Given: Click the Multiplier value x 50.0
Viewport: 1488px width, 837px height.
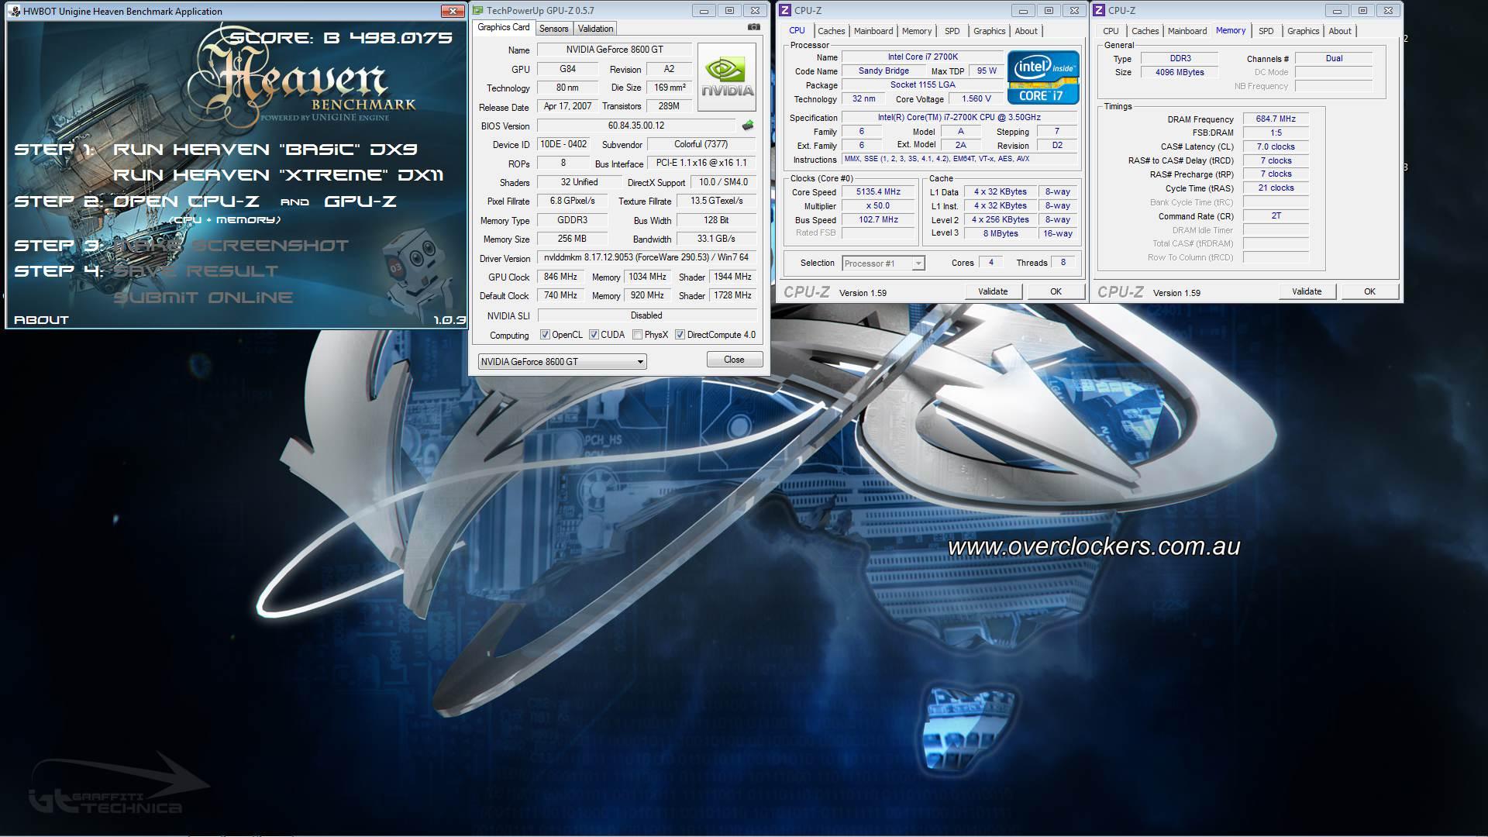Looking at the screenshot, I should [x=878, y=206].
